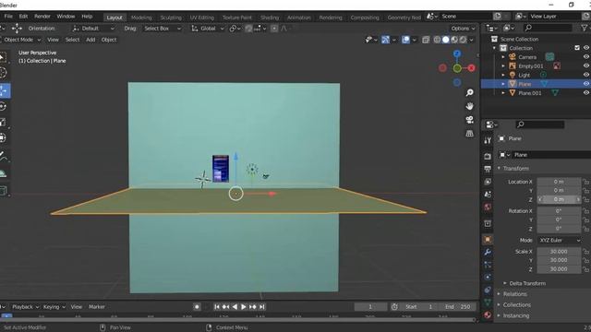The image size is (591, 332).
Task: Open the Scene properties tab
Action: click(x=488, y=195)
